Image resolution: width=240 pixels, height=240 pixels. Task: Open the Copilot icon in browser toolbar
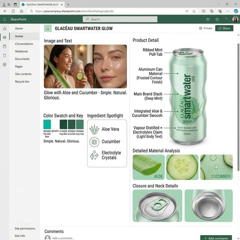click(235, 11)
